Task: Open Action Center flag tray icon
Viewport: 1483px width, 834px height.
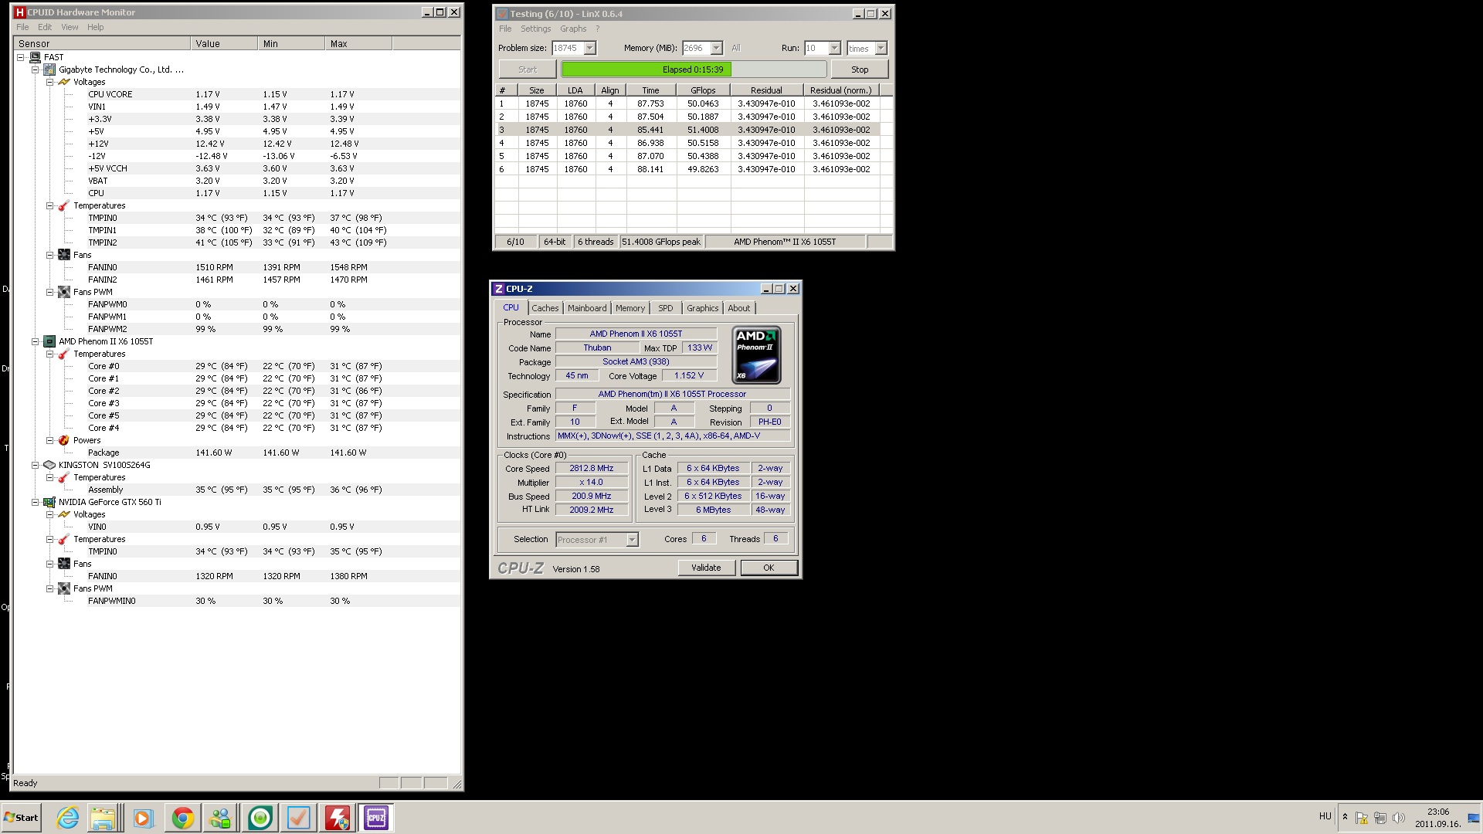Action: click(x=1362, y=818)
